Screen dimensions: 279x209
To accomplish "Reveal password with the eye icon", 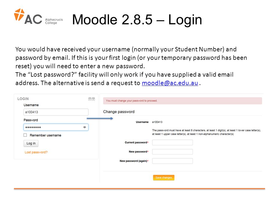I will coord(85,127).
